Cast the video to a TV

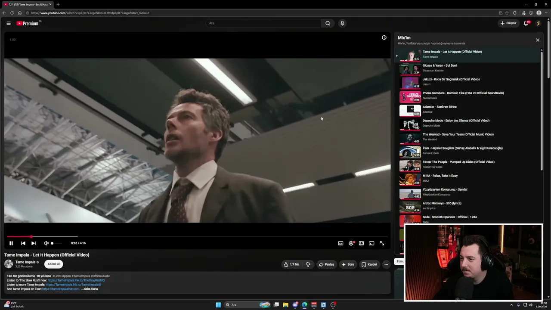click(372, 243)
